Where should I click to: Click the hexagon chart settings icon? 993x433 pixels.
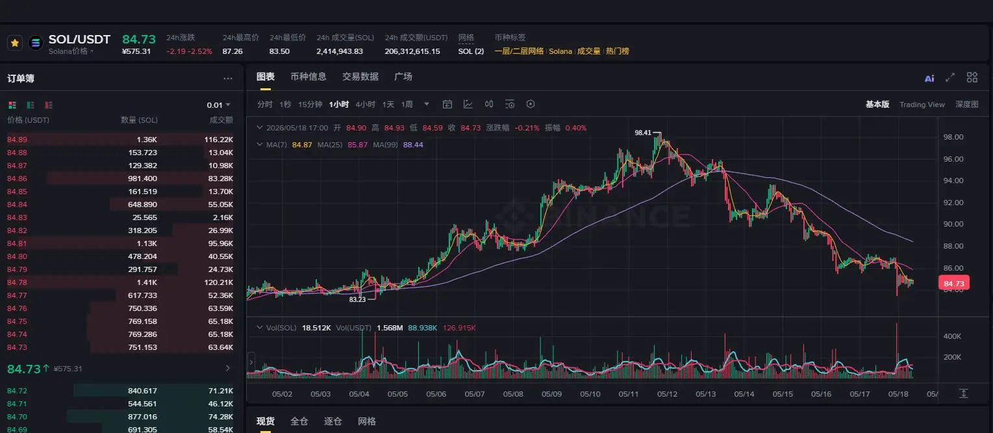pyautogui.click(x=531, y=104)
